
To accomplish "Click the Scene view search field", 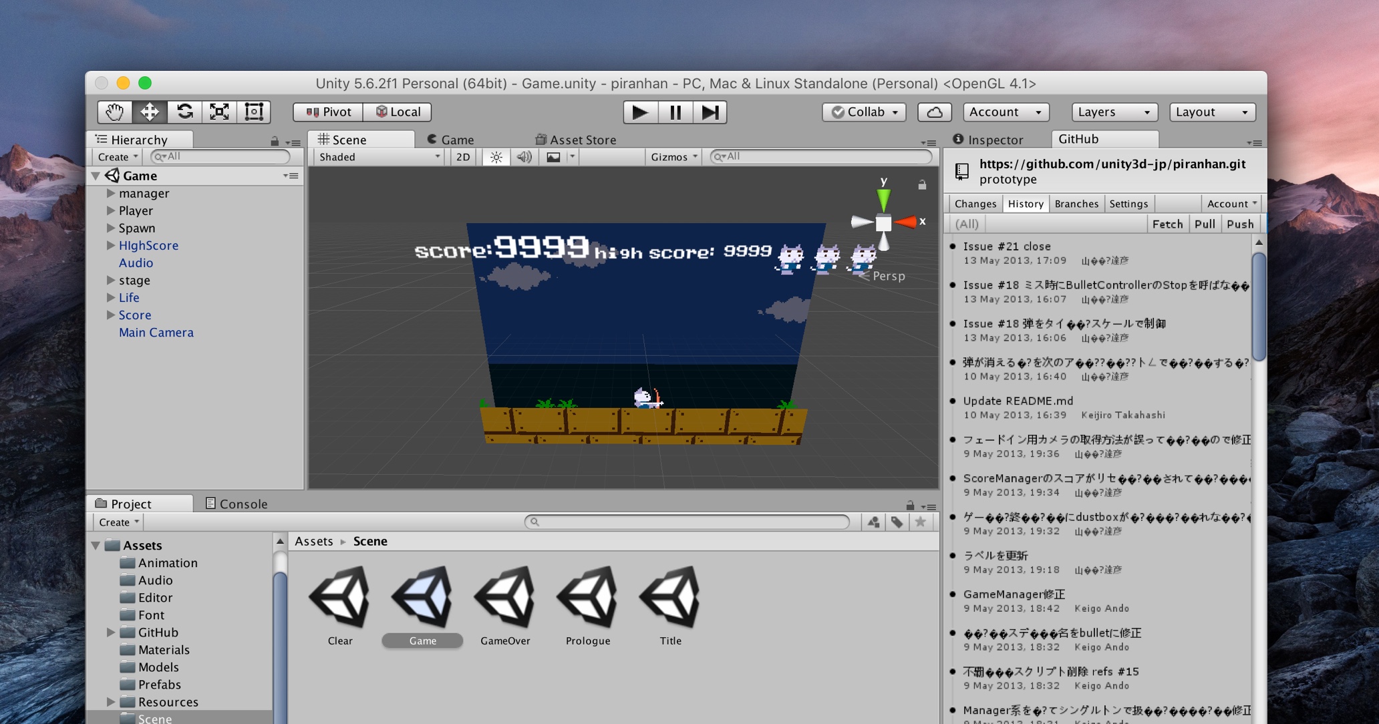I will (x=821, y=157).
